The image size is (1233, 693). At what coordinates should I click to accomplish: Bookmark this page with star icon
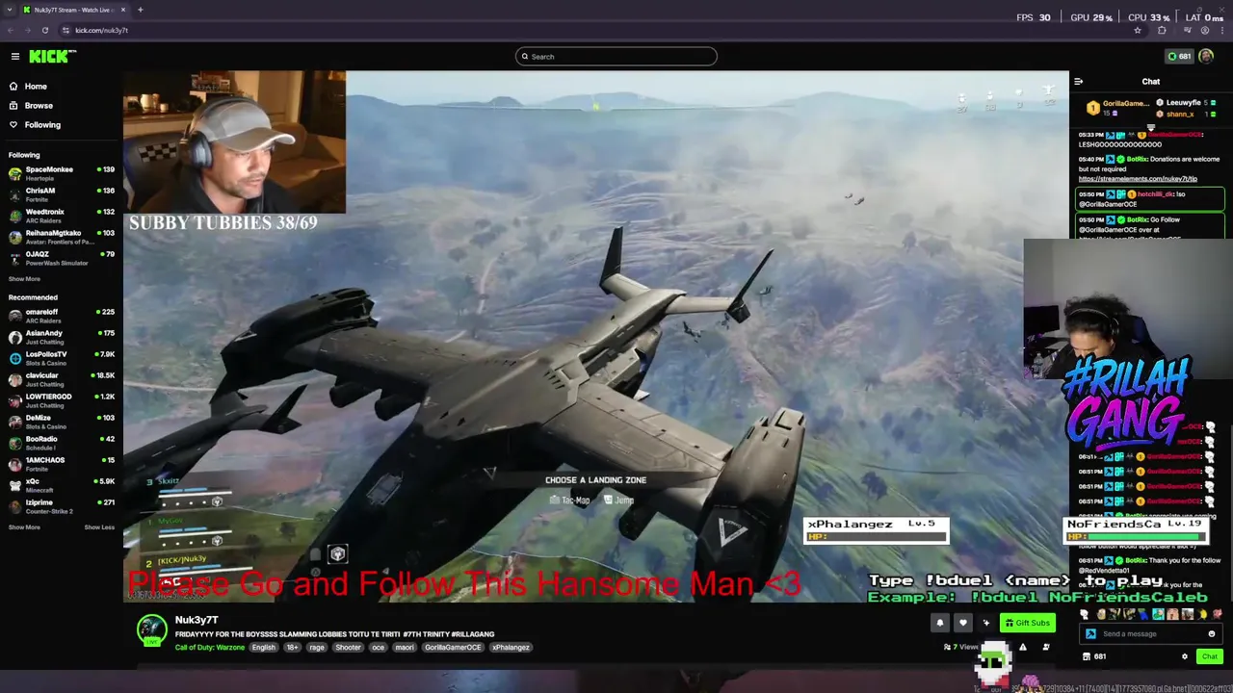(x=1138, y=30)
